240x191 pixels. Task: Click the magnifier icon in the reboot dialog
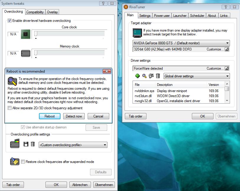click(x=12, y=81)
